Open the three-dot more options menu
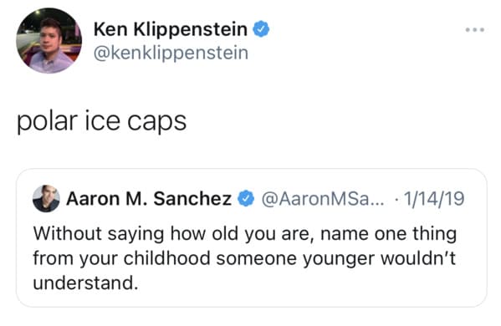Viewport: 501px width, 326px height. pyautogui.click(x=474, y=30)
